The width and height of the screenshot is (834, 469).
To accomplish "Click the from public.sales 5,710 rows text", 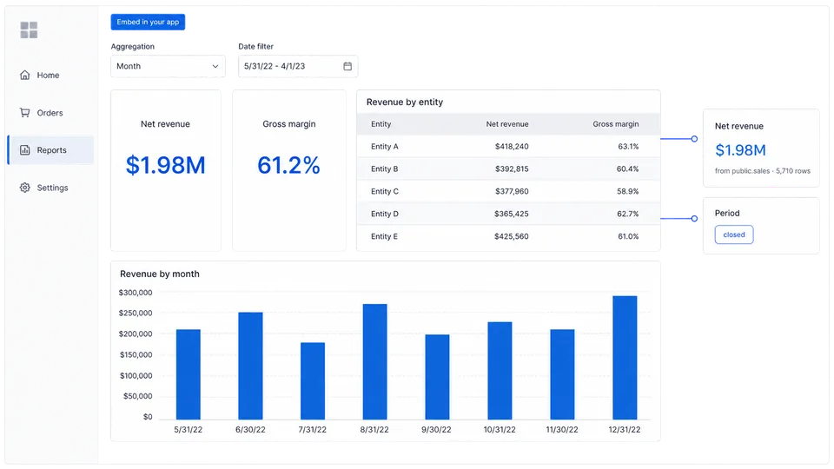I will tap(763, 171).
